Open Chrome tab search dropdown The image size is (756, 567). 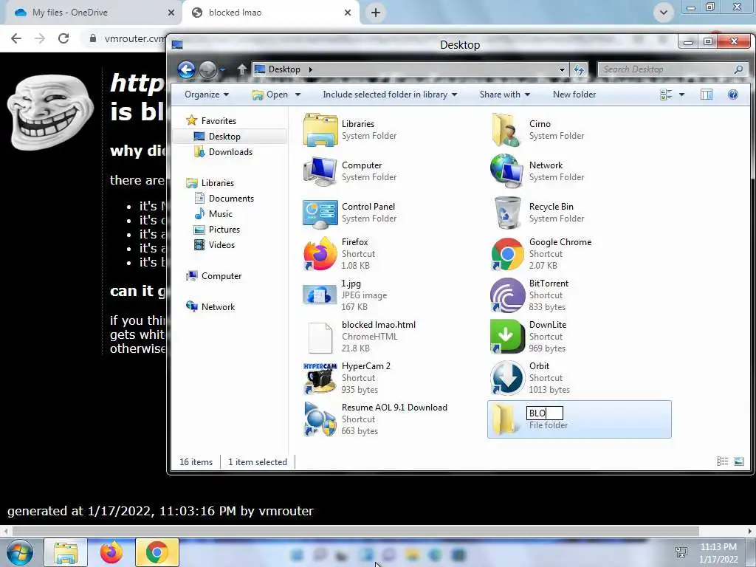tap(664, 13)
